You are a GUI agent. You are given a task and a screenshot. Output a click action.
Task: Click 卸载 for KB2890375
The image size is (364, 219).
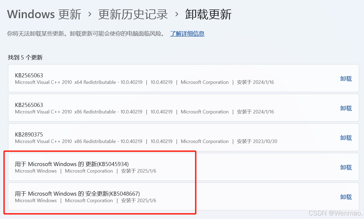[346, 138]
